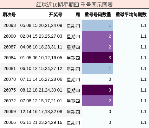149x128 pixels.
Task: Select draw numbers 06,10,12,15,24,27 12
Action: click(41, 68)
